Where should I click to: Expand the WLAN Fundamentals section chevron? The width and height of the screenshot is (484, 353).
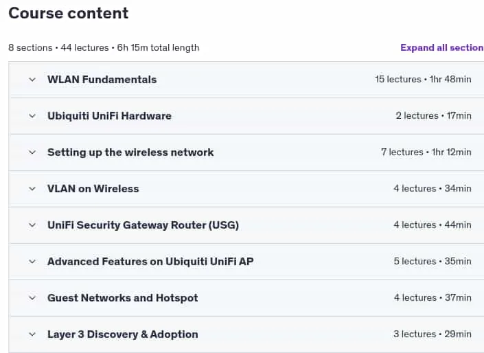coord(32,80)
